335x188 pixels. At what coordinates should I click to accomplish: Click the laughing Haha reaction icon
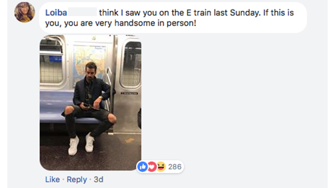(x=161, y=167)
